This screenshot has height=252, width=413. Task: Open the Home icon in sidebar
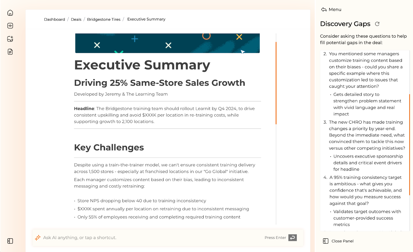point(10,13)
